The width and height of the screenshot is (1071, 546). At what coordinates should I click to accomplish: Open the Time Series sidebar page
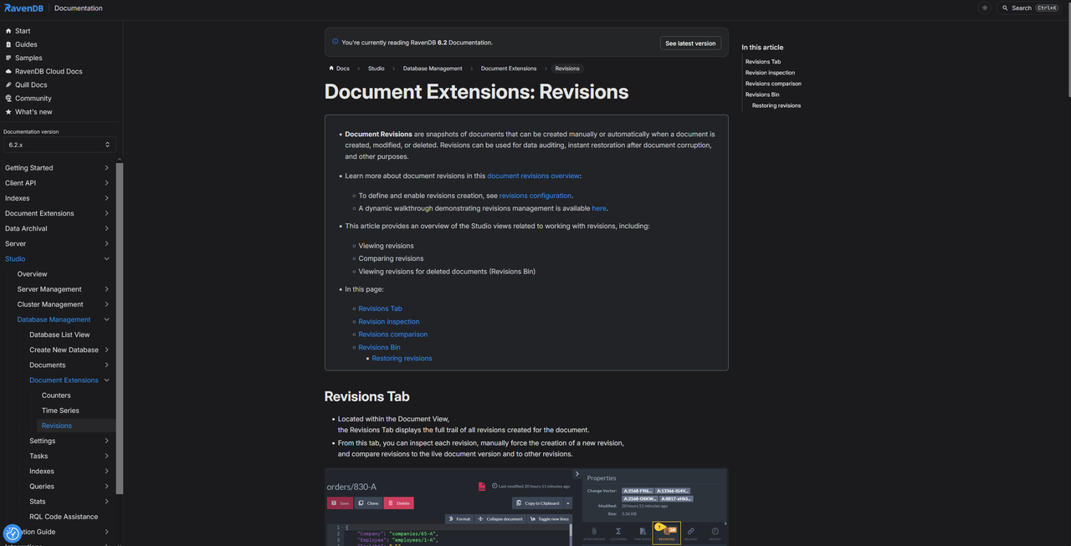tap(60, 411)
